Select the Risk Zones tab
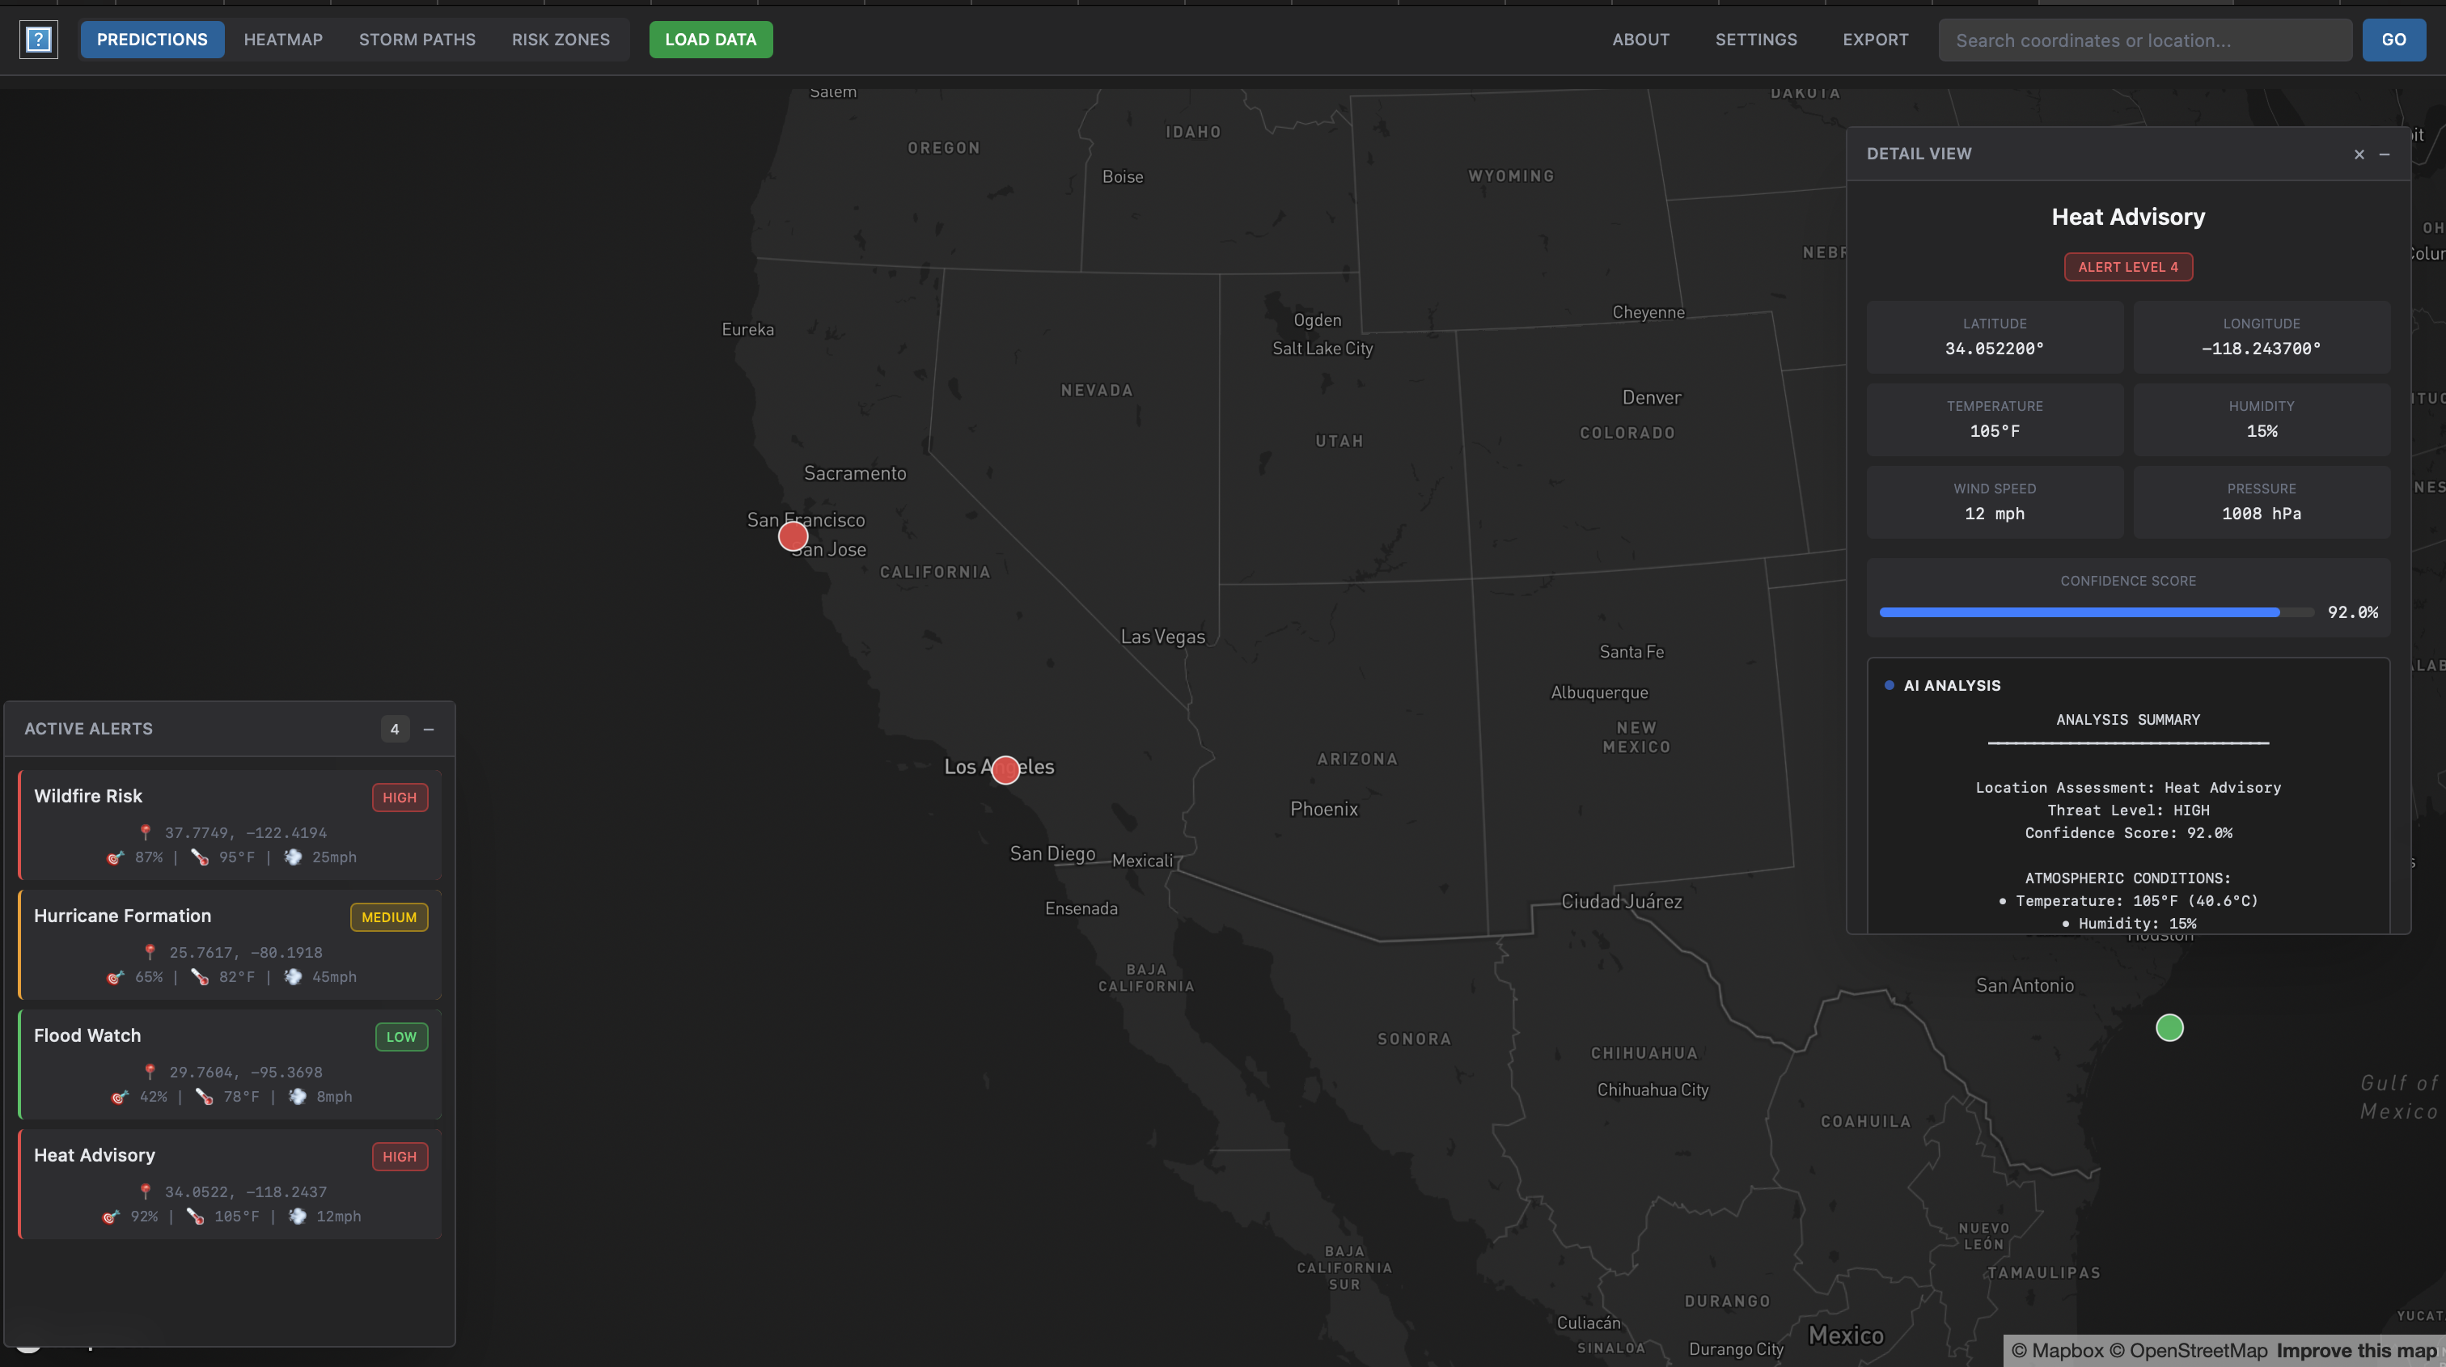This screenshot has height=1367, width=2446. 561,40
